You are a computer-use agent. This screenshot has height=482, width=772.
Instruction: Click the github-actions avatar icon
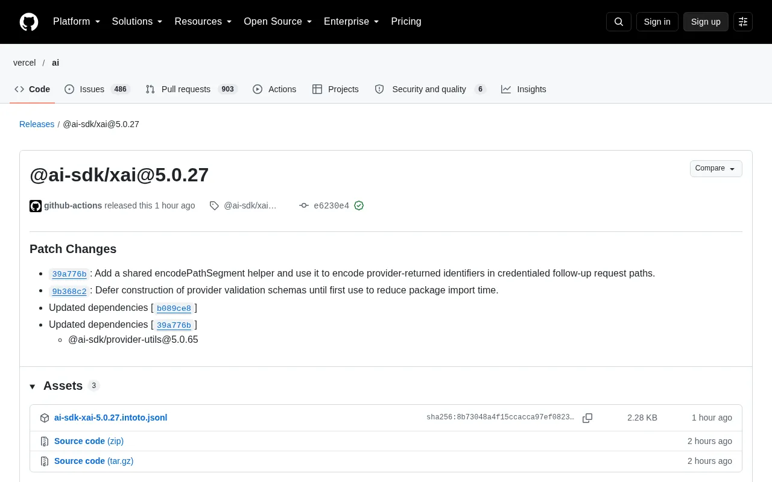[x=36, y=206]
